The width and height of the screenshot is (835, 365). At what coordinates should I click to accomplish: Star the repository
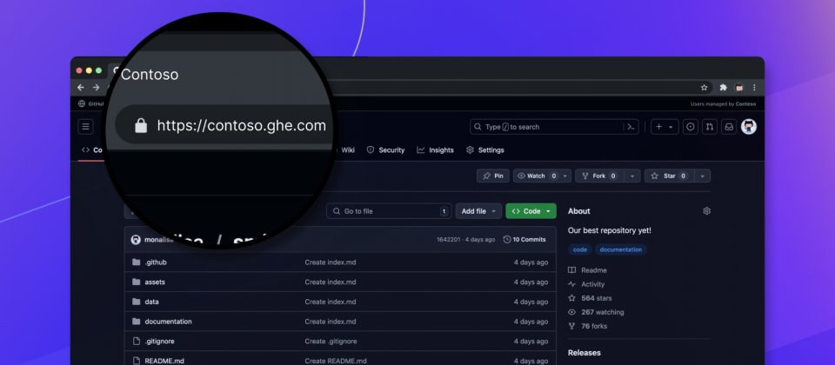[670, 176]
